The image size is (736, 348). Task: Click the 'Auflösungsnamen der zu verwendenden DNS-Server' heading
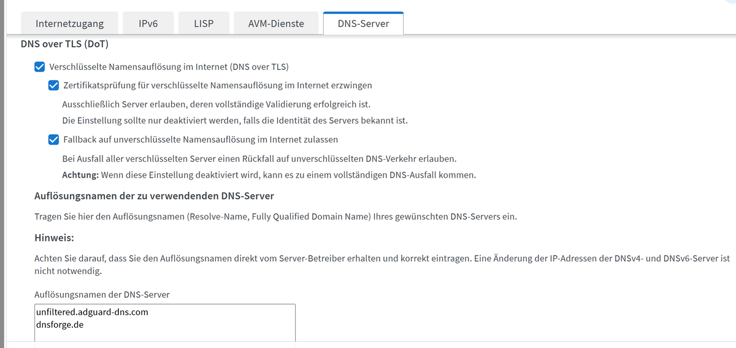153,196
